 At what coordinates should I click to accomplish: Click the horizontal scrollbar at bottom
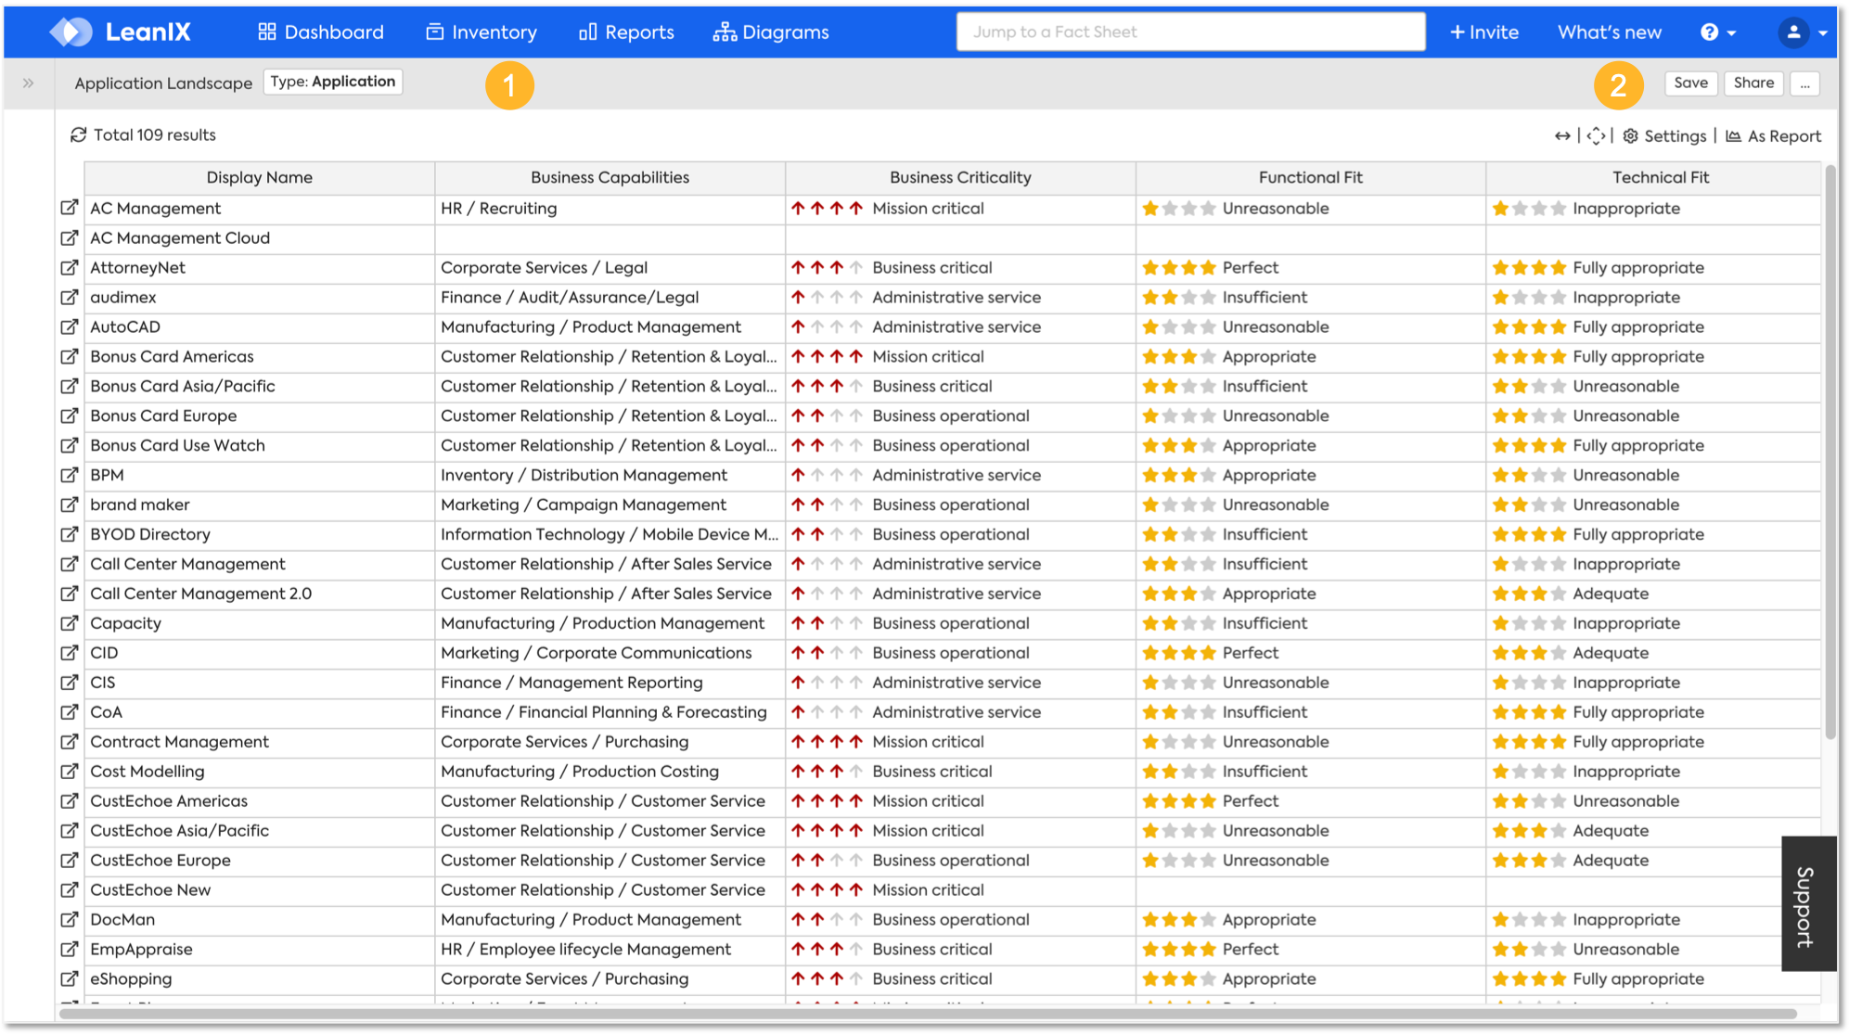point(928,1014)
